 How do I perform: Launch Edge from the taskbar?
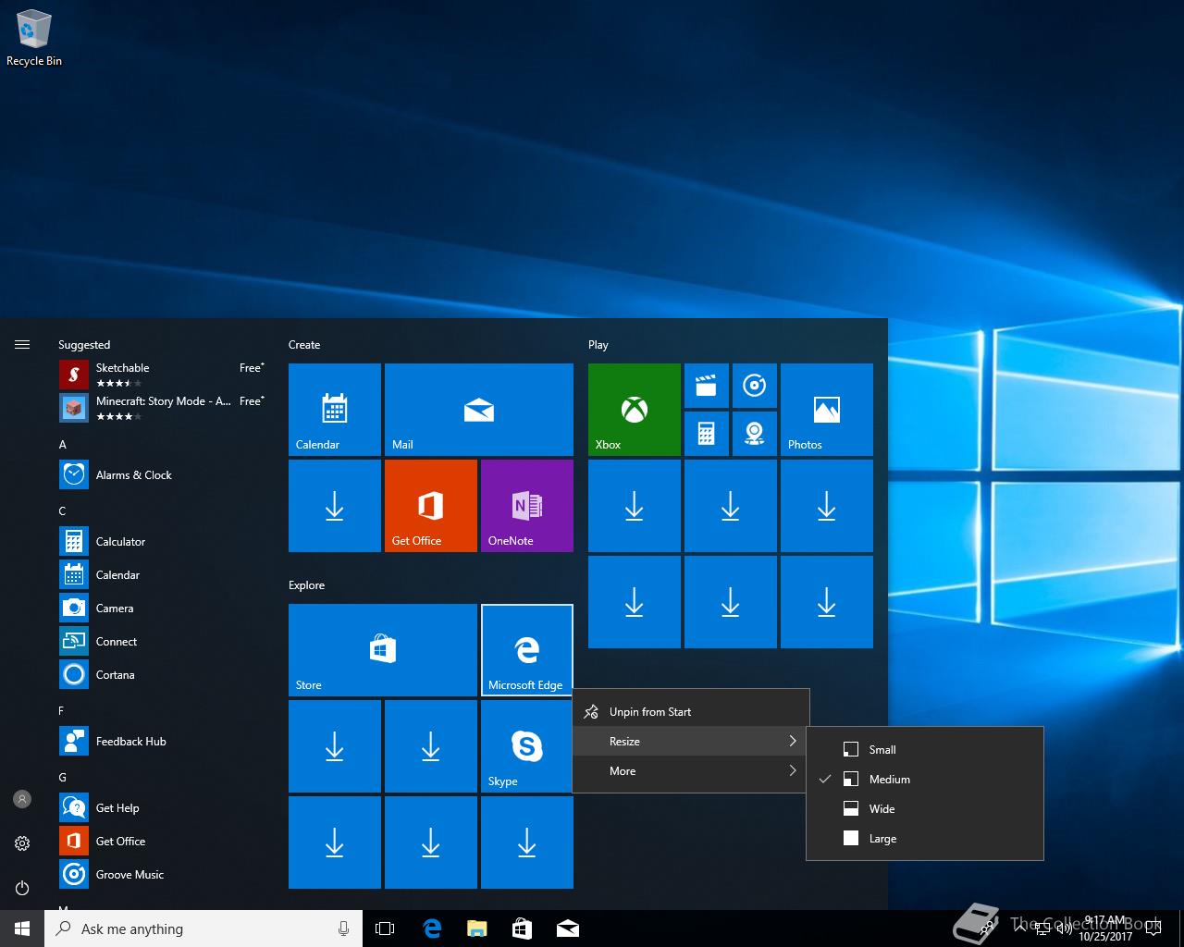click(x=431, y=929)
